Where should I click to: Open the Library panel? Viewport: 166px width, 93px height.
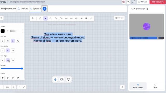(119, 18)
